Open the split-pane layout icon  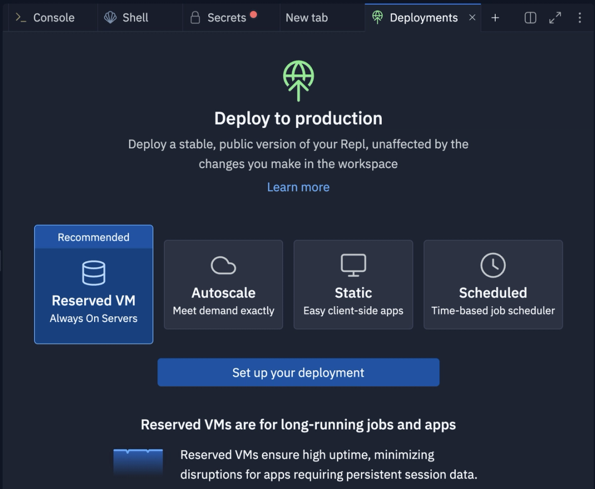tap(530, 17)
